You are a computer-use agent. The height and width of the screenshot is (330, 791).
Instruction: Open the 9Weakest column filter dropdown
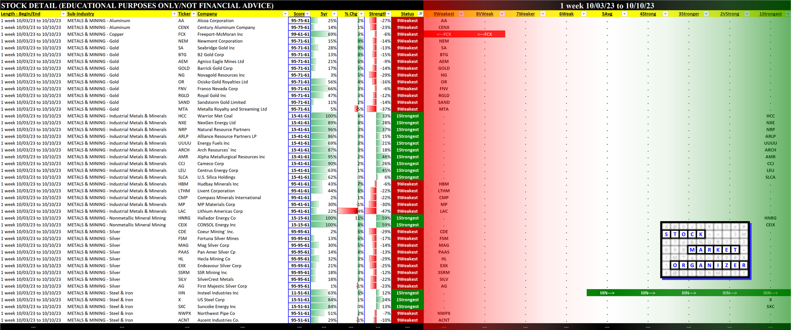(x=461, y=14)
